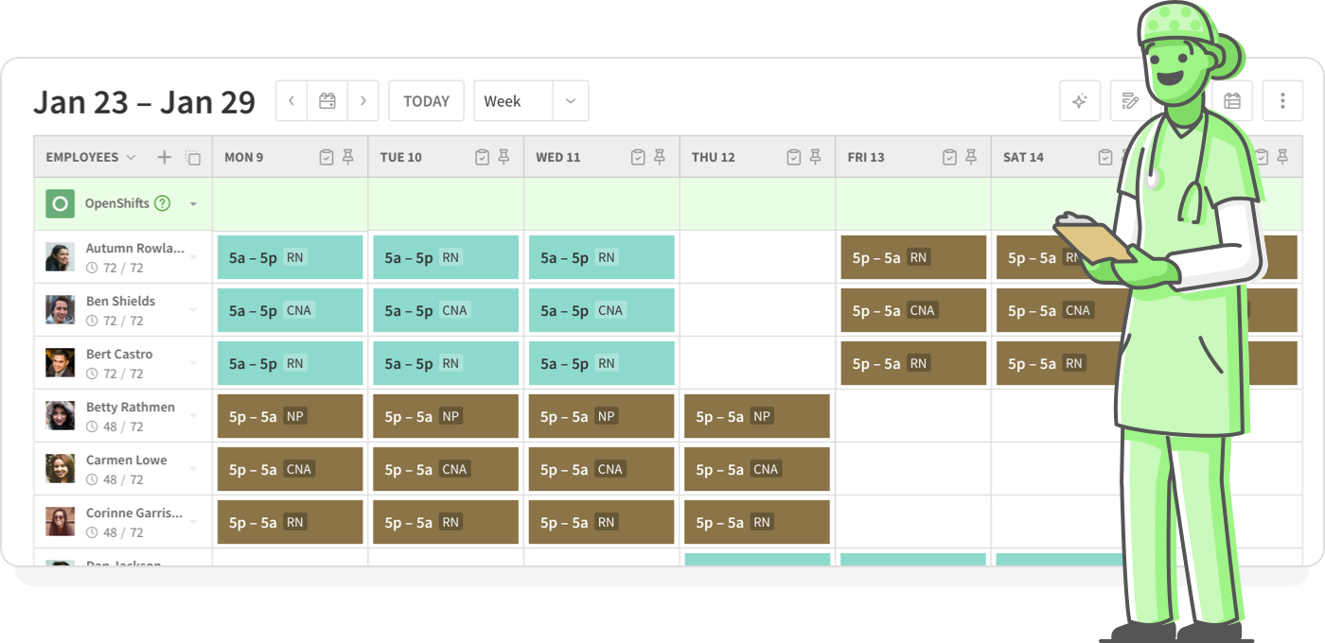Open the clipboard tasks icon on MON 9

coord(326,156)
